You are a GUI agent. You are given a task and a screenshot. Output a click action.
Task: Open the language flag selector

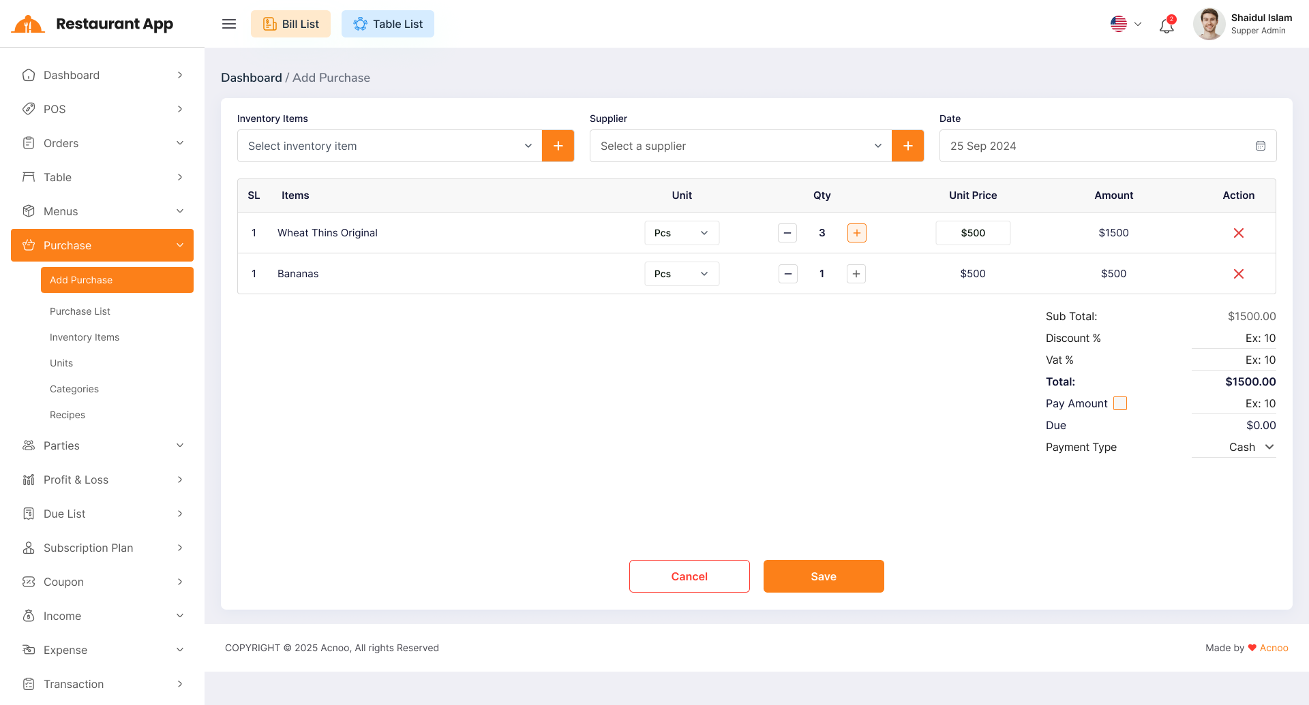point(1126,24)
